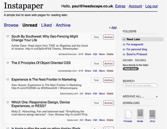Image resolution: width=167 pixels, height=129 pixels.
Task: Click the Printable download label
Action: [x=128, y=121]
